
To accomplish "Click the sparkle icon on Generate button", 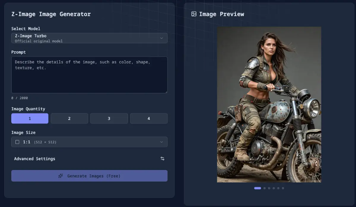I will (x=61, y=176).
